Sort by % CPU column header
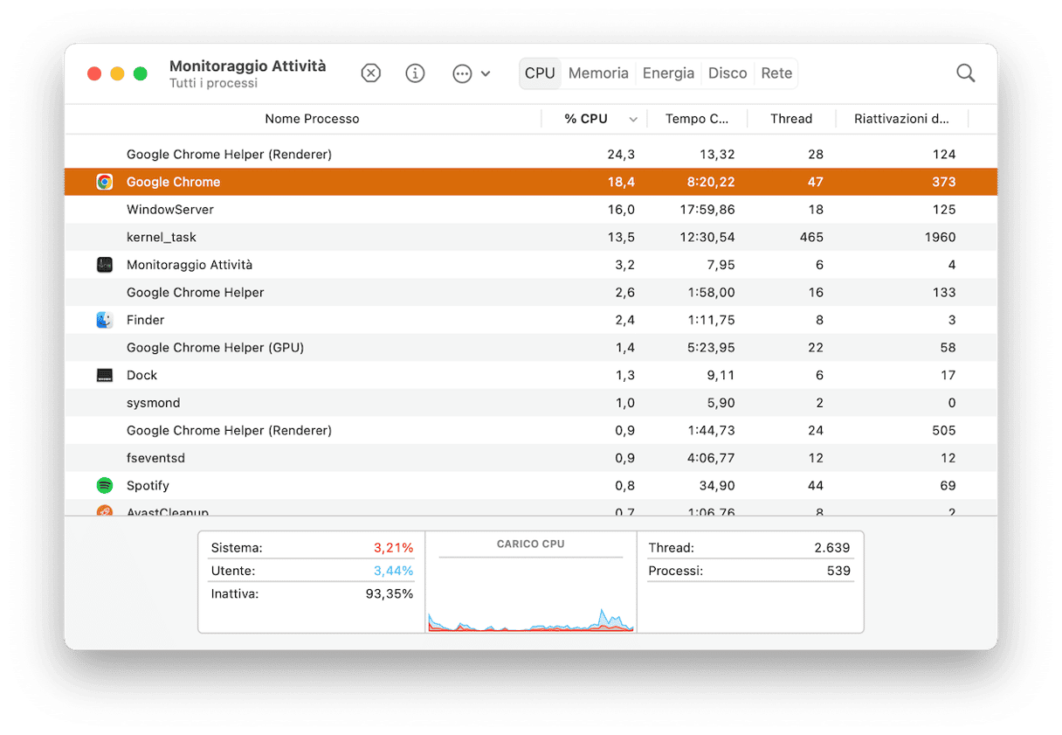 pyautogui.click(x=586, y=119)
